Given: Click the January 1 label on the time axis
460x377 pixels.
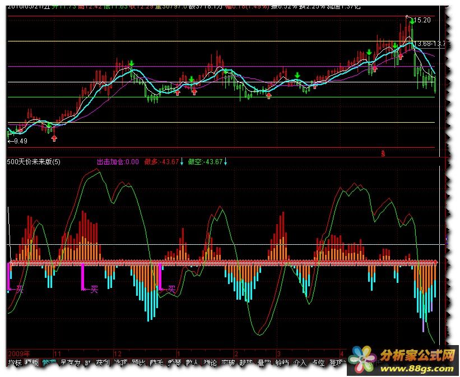Looking at the screenshot, I should 179,354.
